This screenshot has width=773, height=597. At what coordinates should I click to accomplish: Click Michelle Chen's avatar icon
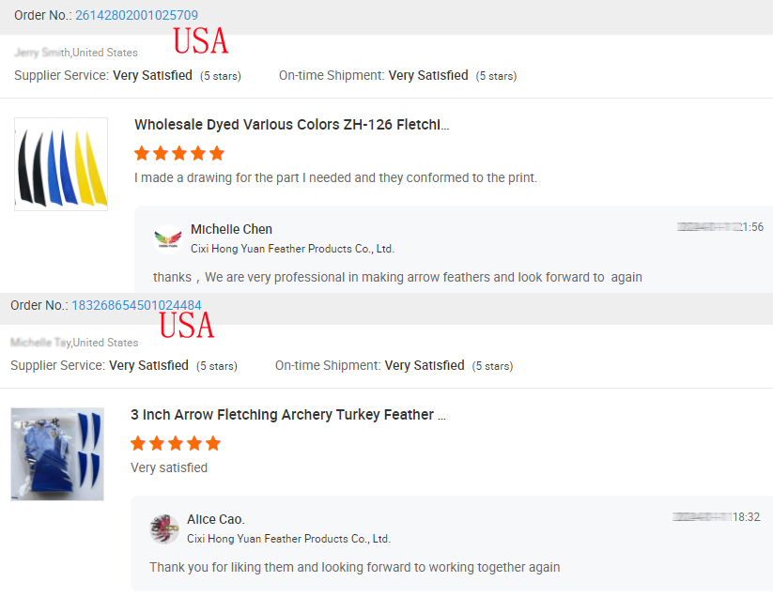tap(167, 239)
